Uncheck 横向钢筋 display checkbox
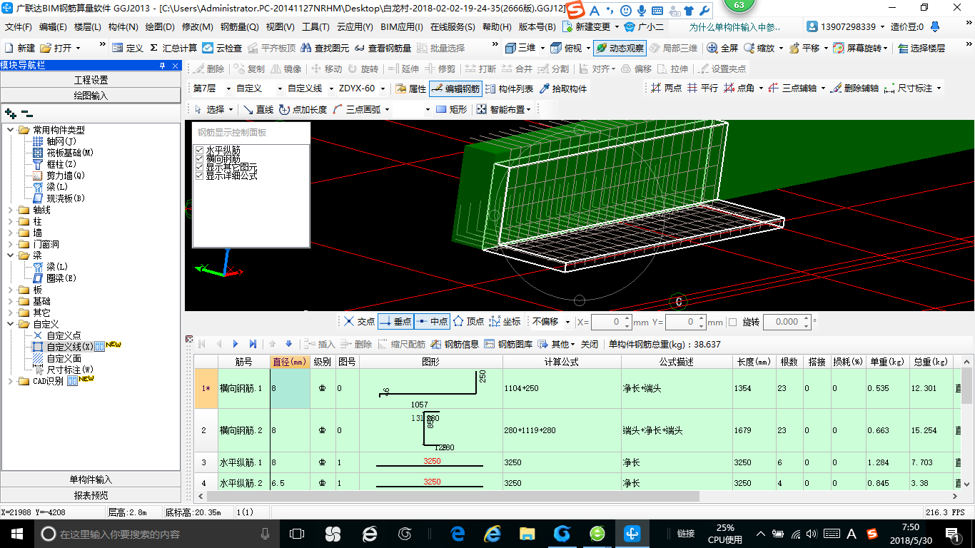 pyautogui.click(x=200, y=158)
